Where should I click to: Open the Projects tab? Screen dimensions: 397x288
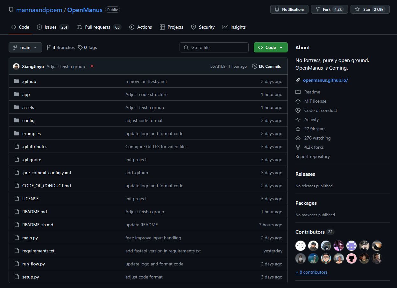172,27
